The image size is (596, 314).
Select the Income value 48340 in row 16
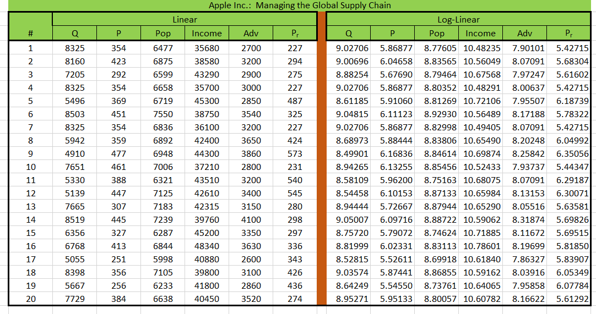[207, 246]
